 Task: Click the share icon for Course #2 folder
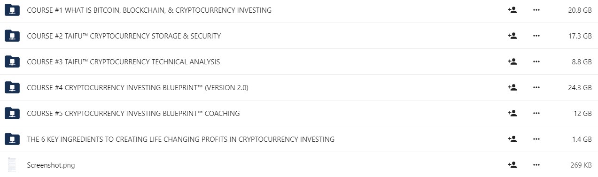click(x=513, y=36)
